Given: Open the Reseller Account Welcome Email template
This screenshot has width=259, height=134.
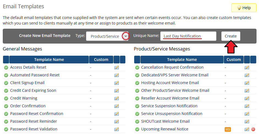Looking at the screenshot, I should point(170,98).
